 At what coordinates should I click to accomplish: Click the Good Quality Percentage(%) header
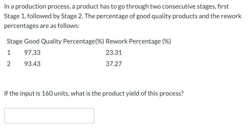pyautogui.click(x=64, y=41)
